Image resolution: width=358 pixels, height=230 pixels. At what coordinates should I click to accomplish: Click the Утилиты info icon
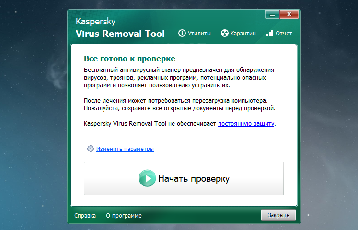tap(182, 34)
